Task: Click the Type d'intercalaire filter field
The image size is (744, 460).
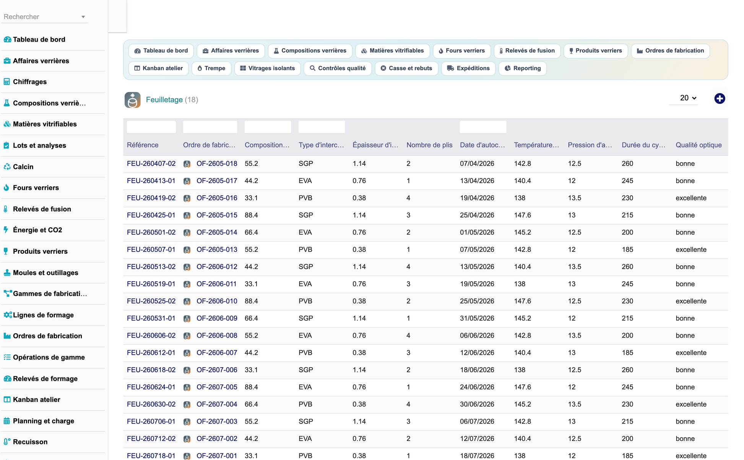Action: (322, 127)
